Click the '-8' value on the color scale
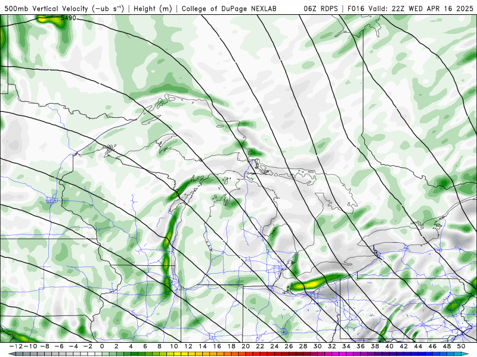Screen dimensions: 477x357 point(44,346)
